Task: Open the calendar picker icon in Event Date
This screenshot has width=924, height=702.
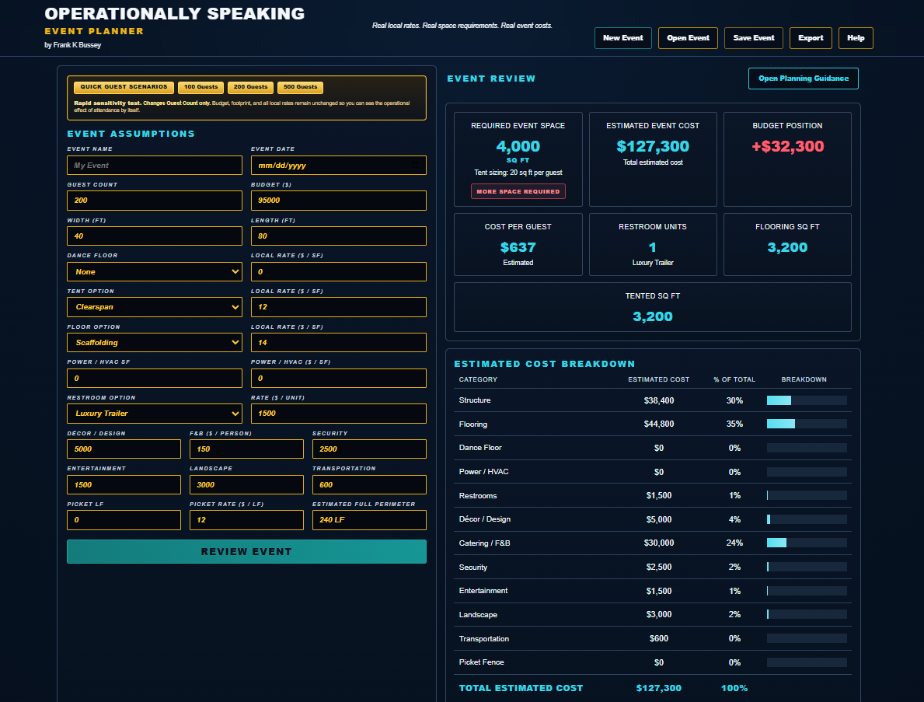Action: tap(415, 165)
